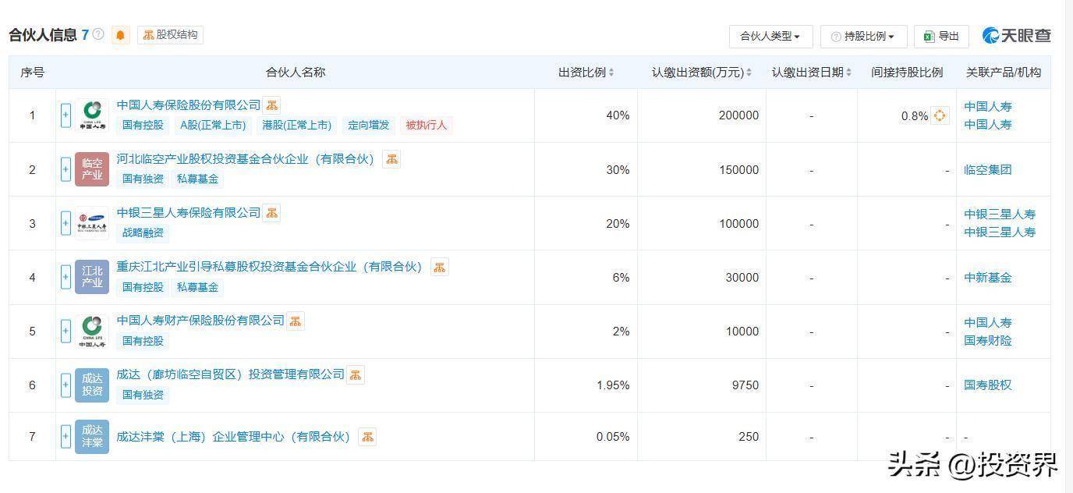Open 重庆江北产业引导私募股权投资基金合伙企业 link
Image resolution: width=1073 pixels, height=493 pixels.
270,267
